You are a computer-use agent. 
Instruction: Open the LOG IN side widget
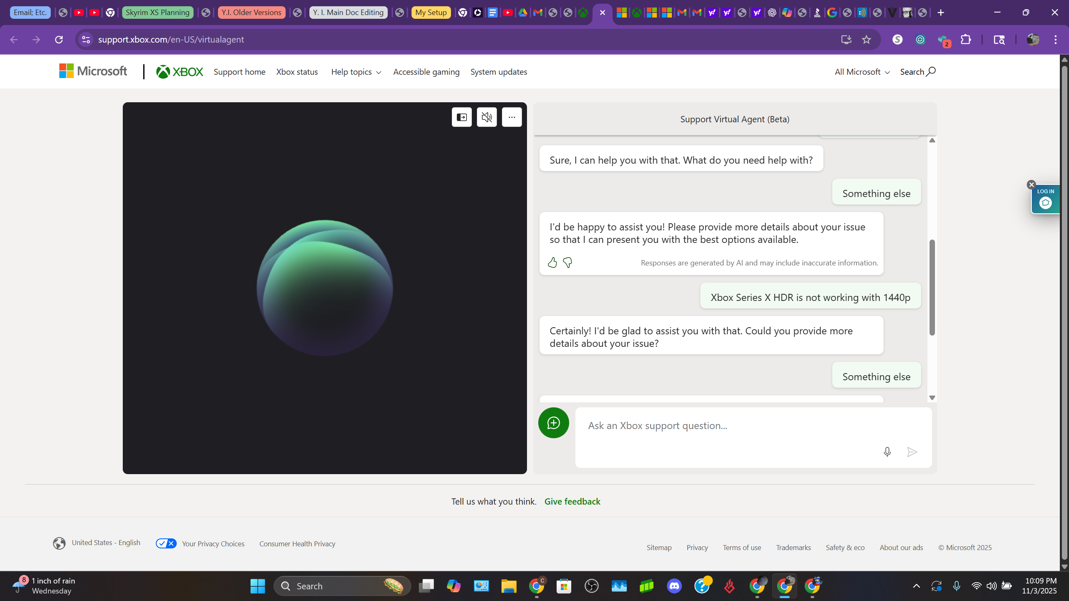pos(1046,199)
